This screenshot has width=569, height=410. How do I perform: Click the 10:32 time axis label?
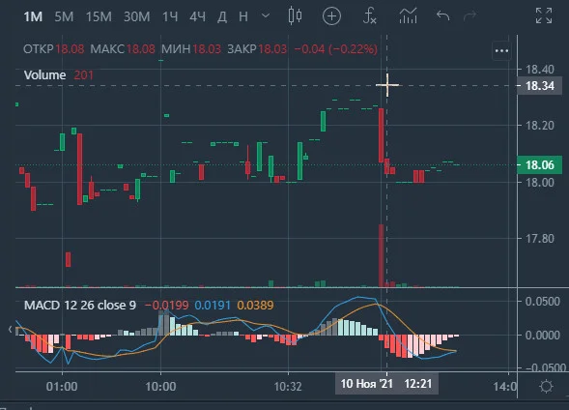click(x=288, y=387)
